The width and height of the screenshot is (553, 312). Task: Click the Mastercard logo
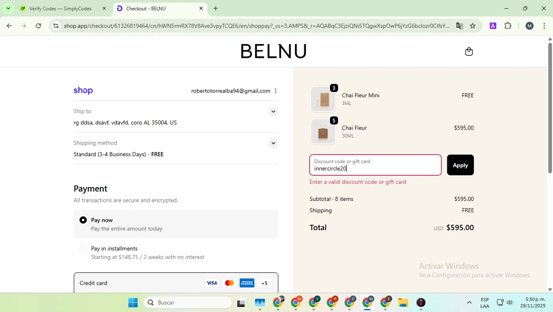coord(229,283)
